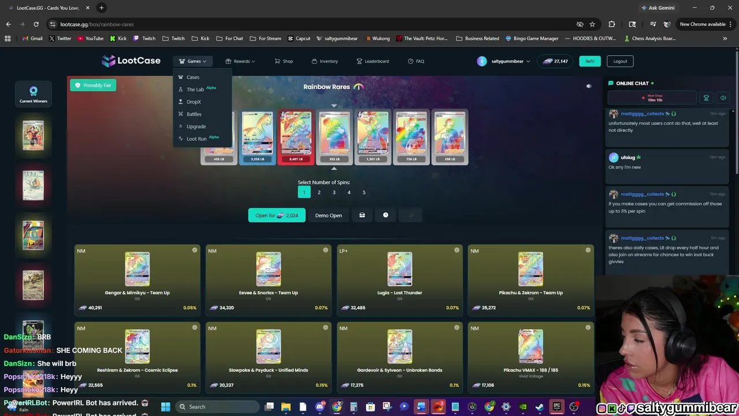Select 2 spins
The height and width of the screenshot is (416, 739).
click(x=319, y=192)
